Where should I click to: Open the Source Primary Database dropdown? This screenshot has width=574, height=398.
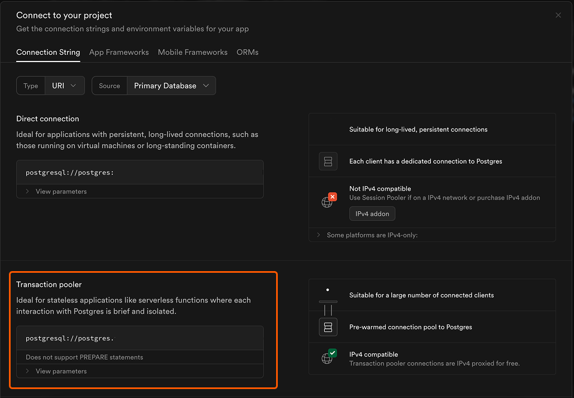tap(171, 86)
